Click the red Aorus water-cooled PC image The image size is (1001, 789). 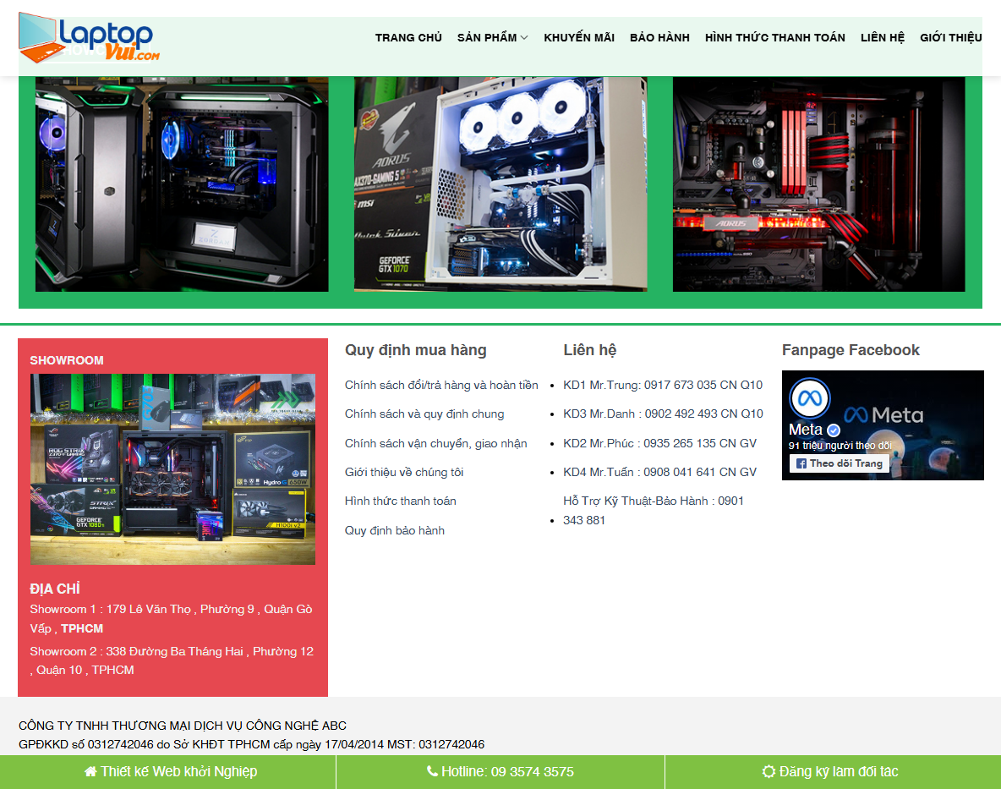(x=818, y=184)
